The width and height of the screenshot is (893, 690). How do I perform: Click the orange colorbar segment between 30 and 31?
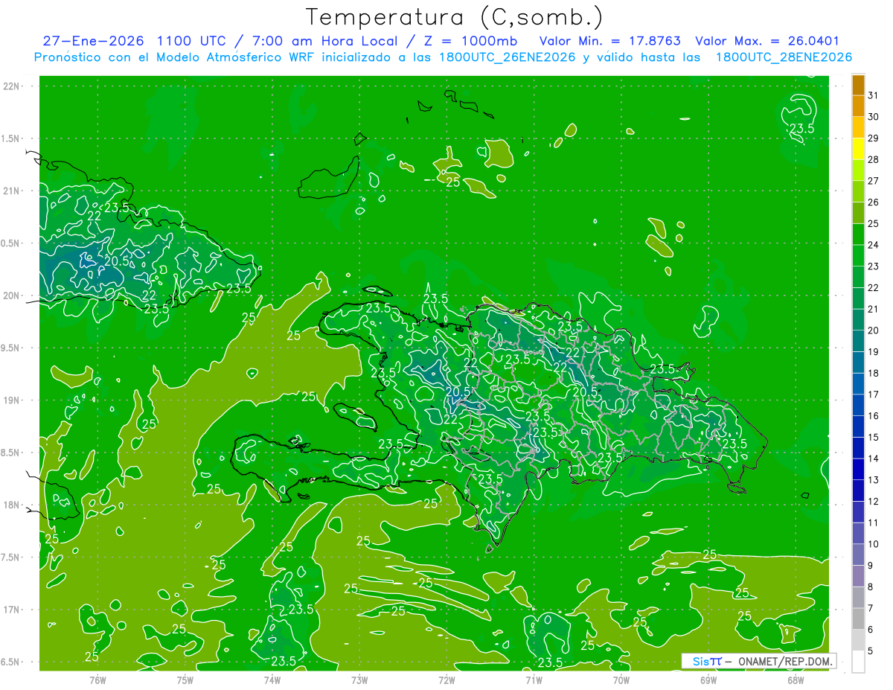(x=858, y=106)
